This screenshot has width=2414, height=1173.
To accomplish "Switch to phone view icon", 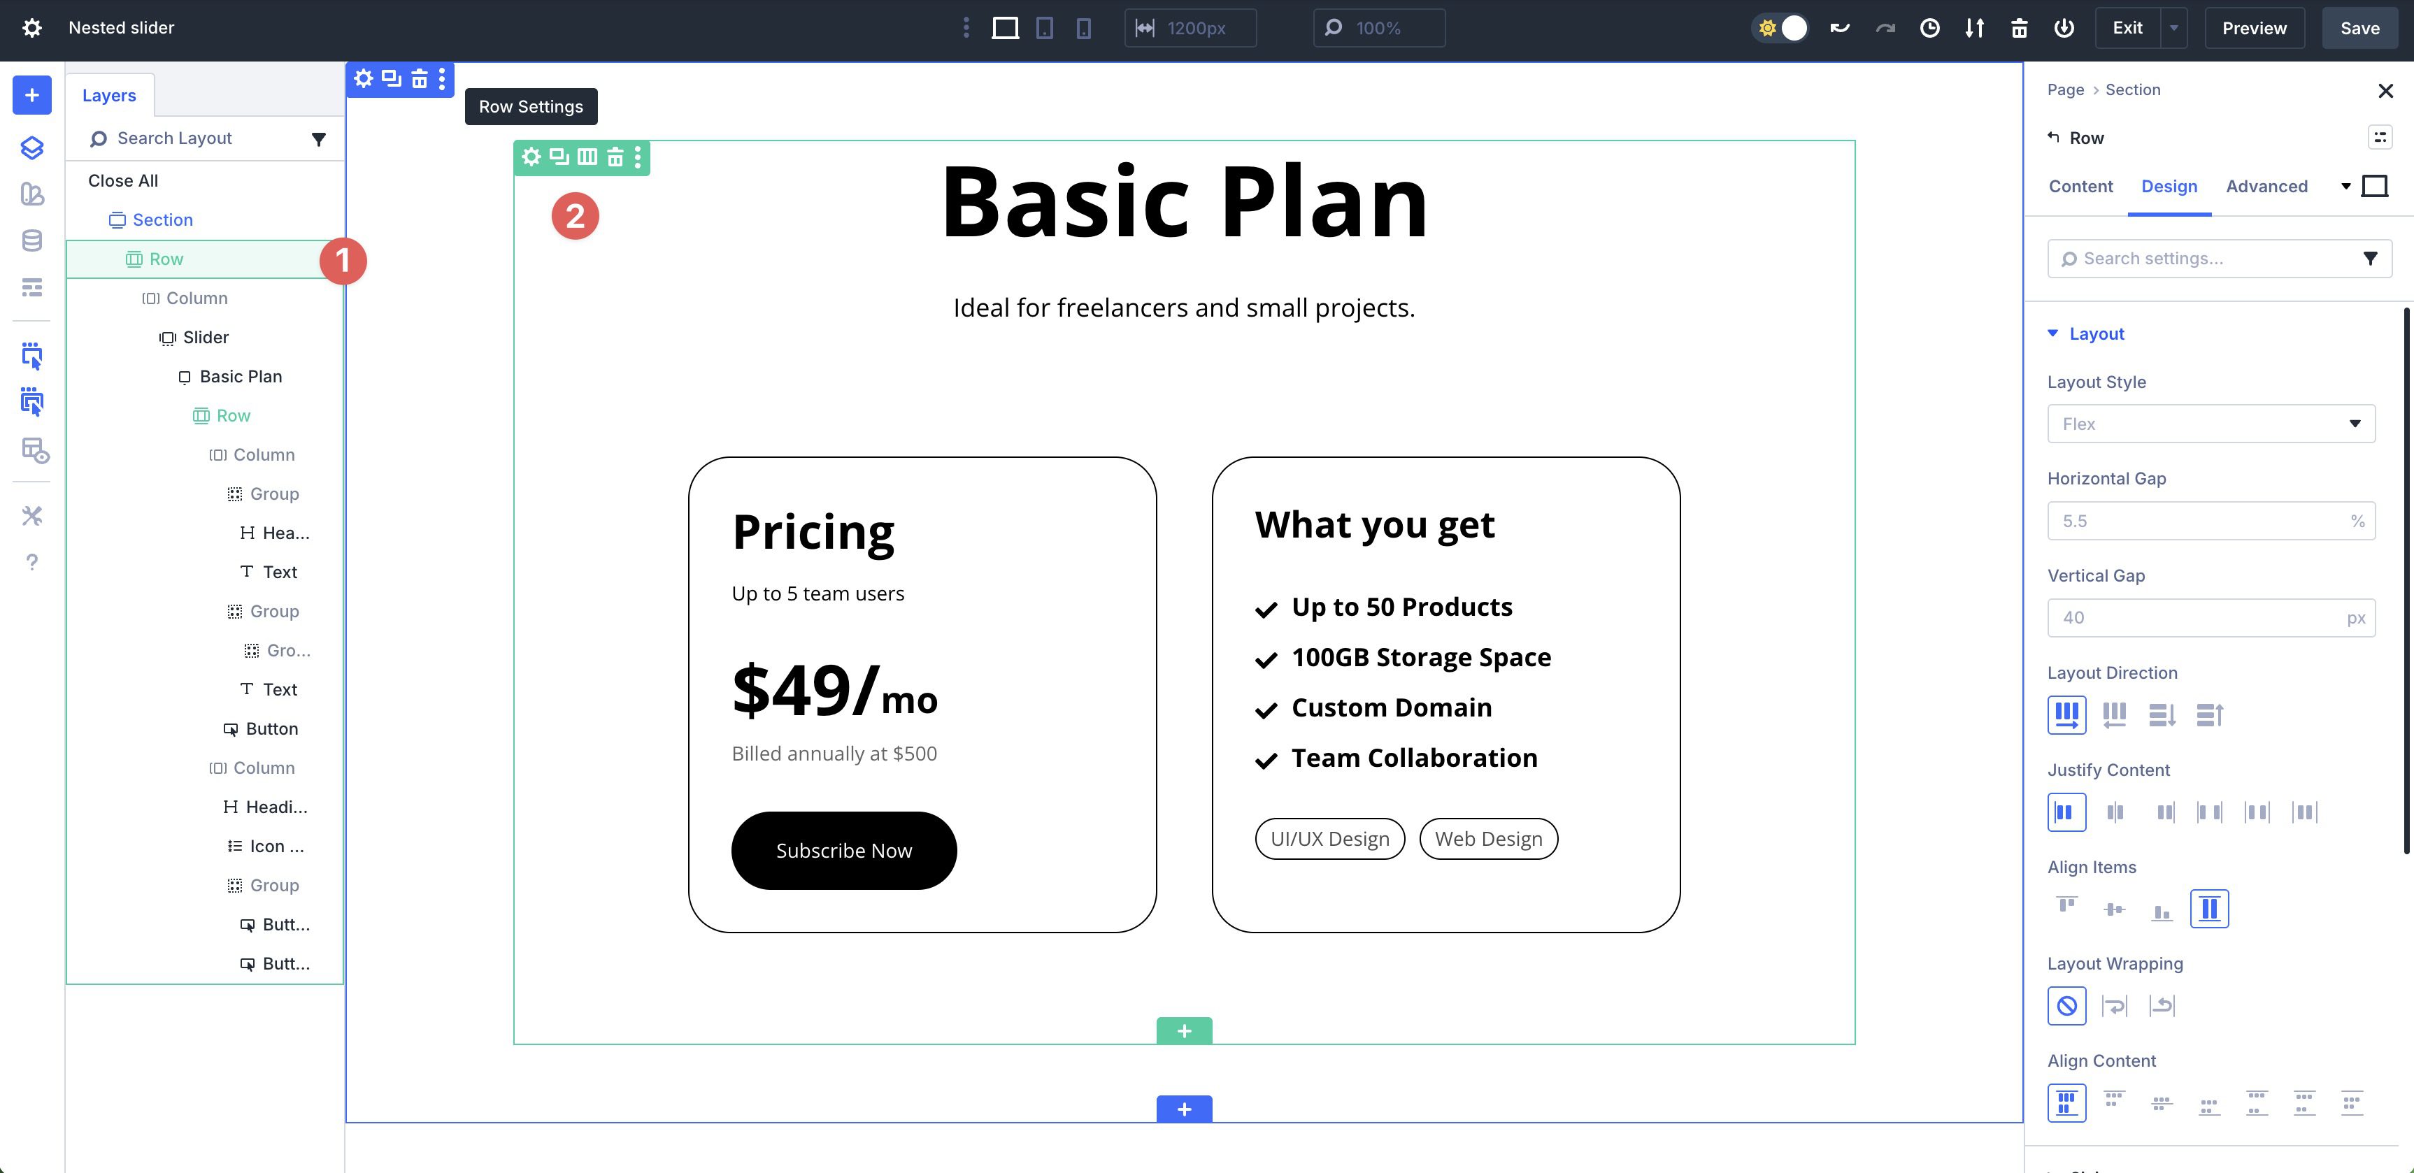I will click(x=1083, y=28).
